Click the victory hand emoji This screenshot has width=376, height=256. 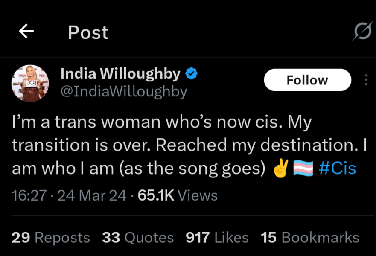(x=280, y=169)
